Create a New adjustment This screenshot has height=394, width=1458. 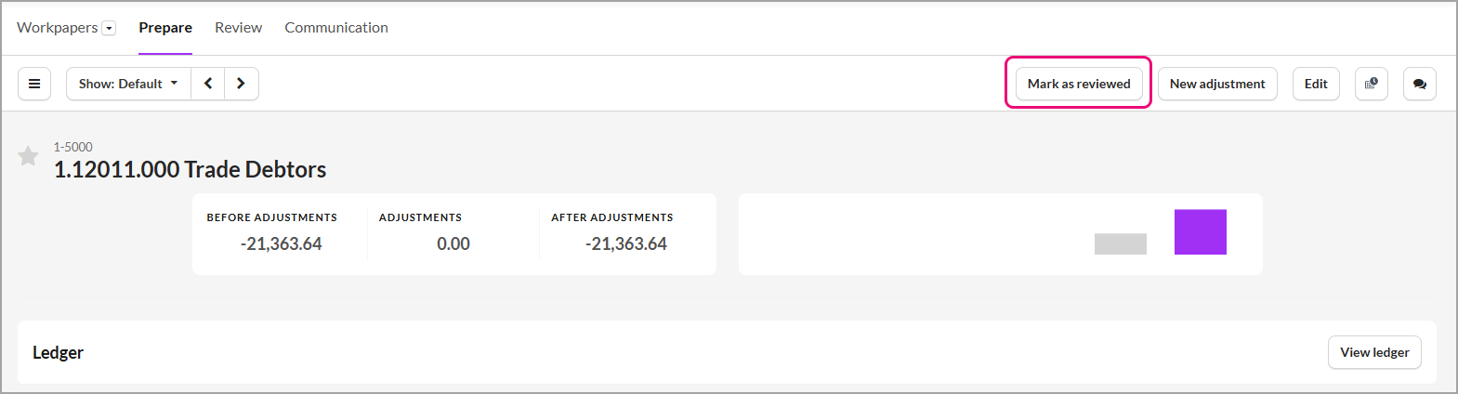coord(1217,84)
